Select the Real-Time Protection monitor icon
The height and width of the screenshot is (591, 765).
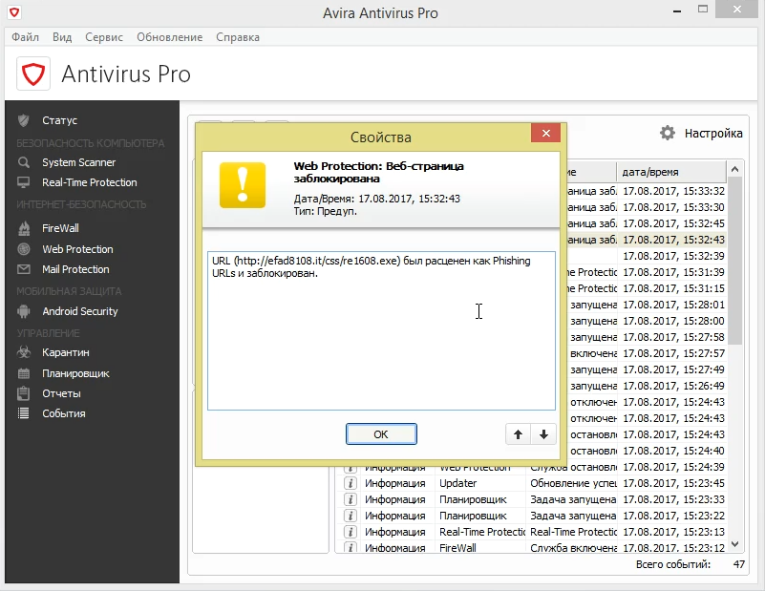(24, 182)
